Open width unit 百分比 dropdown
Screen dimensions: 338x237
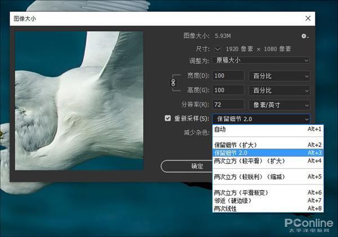[279, 76]
